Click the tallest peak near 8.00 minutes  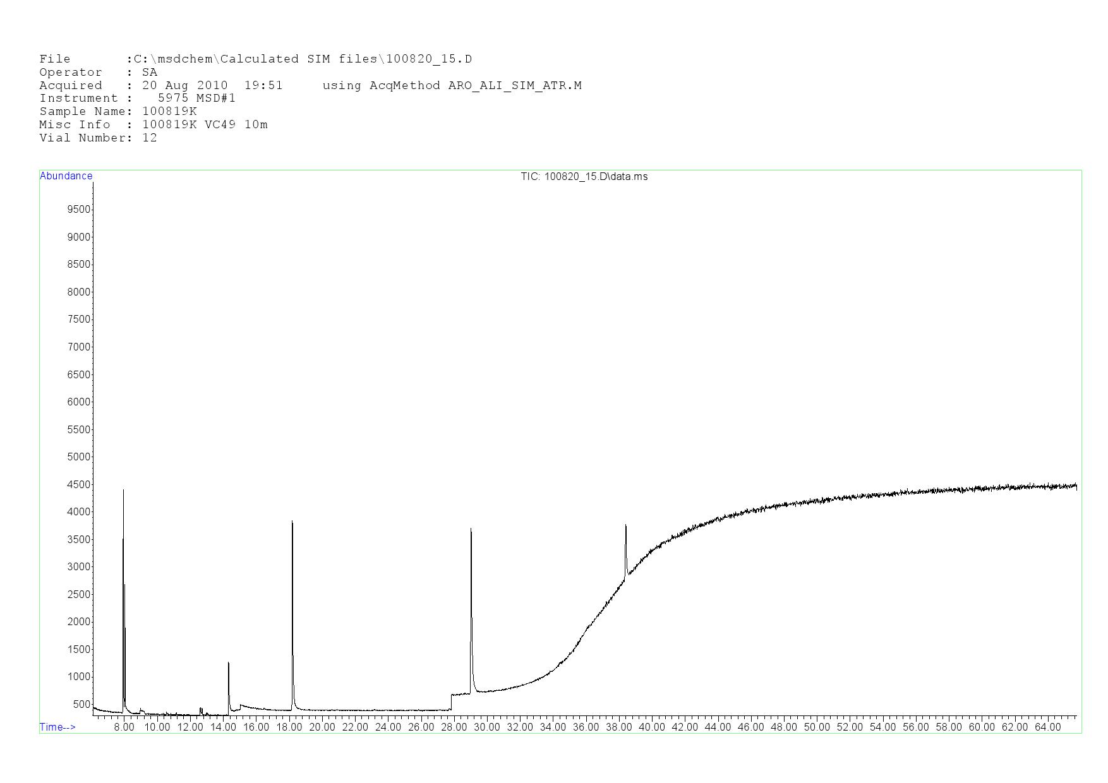(123, 491)
